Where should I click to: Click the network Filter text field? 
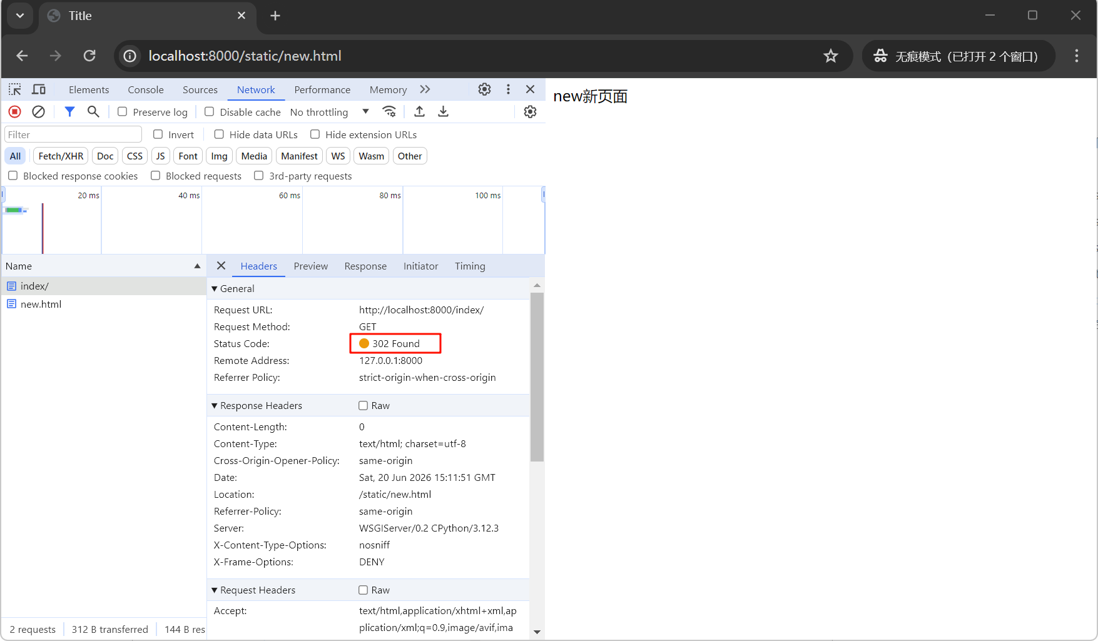click(x=73, y=134)
